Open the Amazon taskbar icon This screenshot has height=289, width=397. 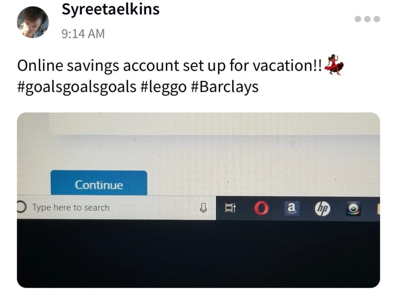pyautogui.click(x=292, y=208)
